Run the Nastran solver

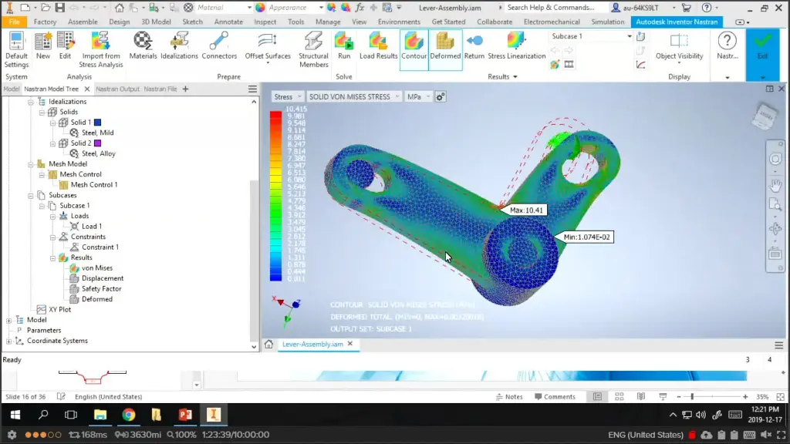pos(344,45)
